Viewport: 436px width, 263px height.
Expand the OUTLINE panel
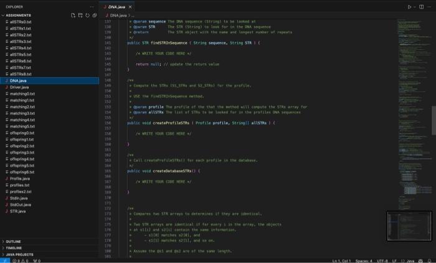(13, 242)
